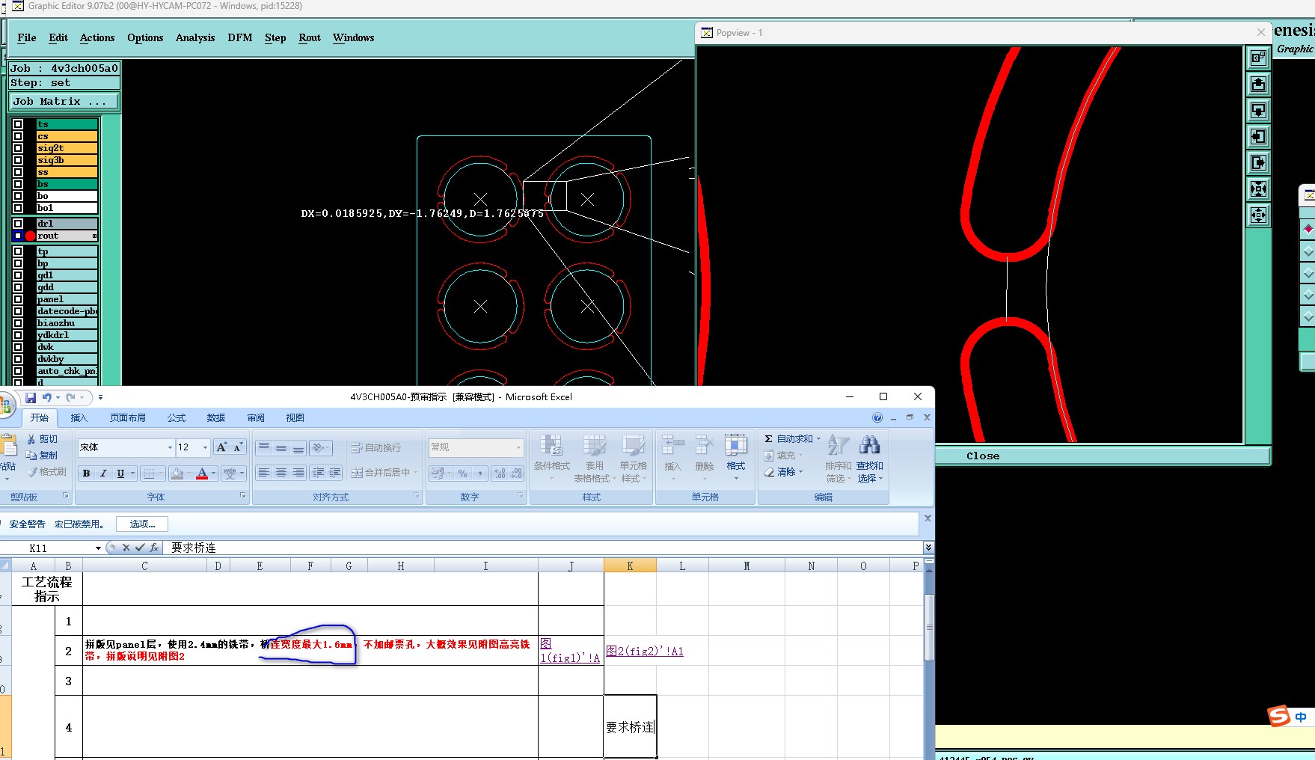This screenshot has width=1315, height=760.
Task: Toggle checkbox for layer rout
Action: tap(18, 236)
